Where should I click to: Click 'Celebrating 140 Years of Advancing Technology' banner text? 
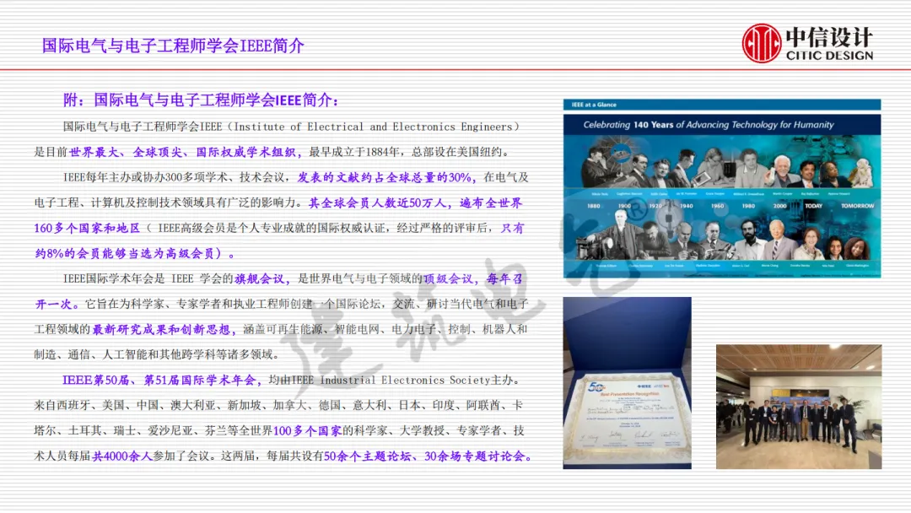[x=709, y=125]
